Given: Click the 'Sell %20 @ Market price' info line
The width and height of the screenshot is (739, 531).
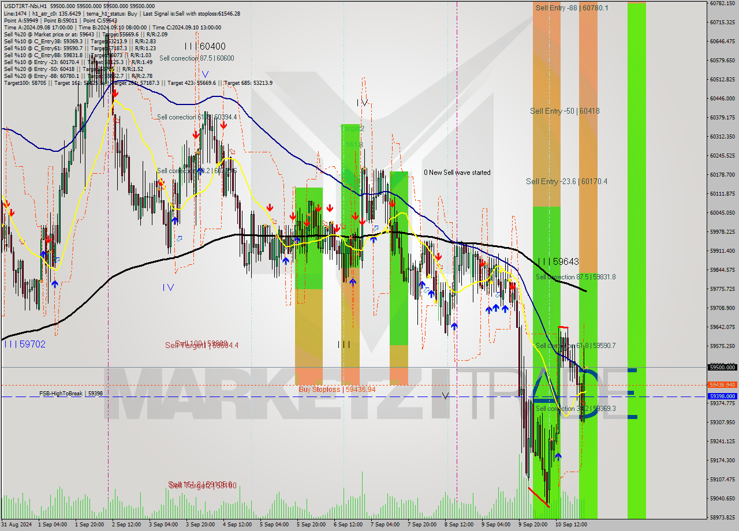Looking at the screenshot, I should (x=85, y=34).
